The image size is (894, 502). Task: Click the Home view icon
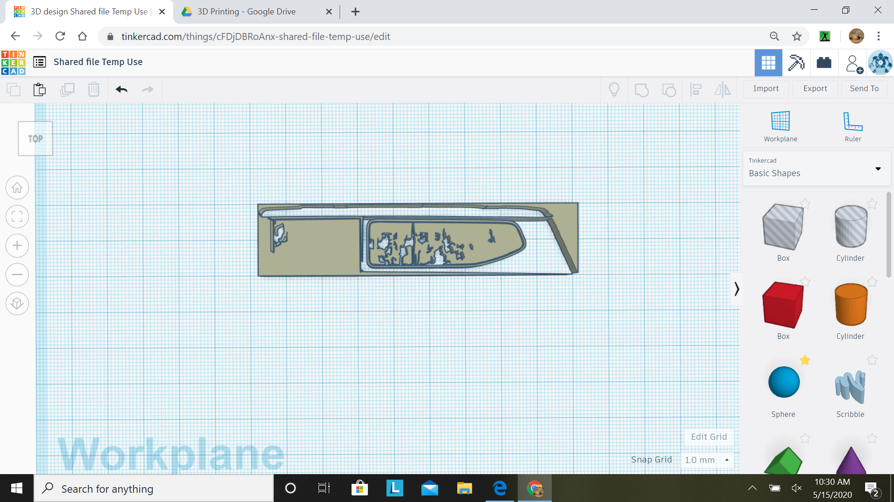point(17,188)
